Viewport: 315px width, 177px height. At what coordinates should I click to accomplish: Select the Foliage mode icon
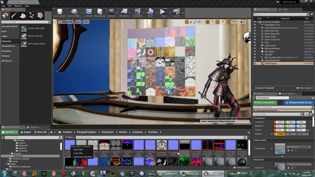pyautogui.click(x=31, y=16)
